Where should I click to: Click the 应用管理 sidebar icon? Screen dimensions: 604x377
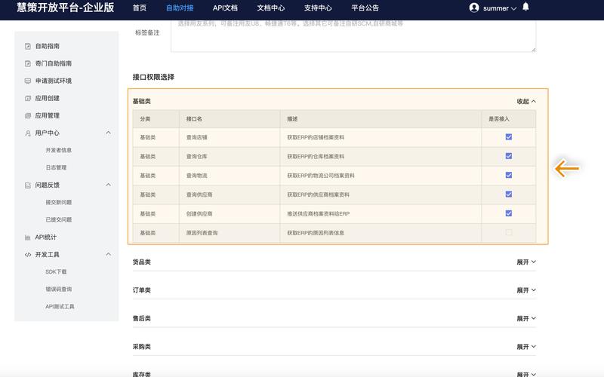pos(28,115)
